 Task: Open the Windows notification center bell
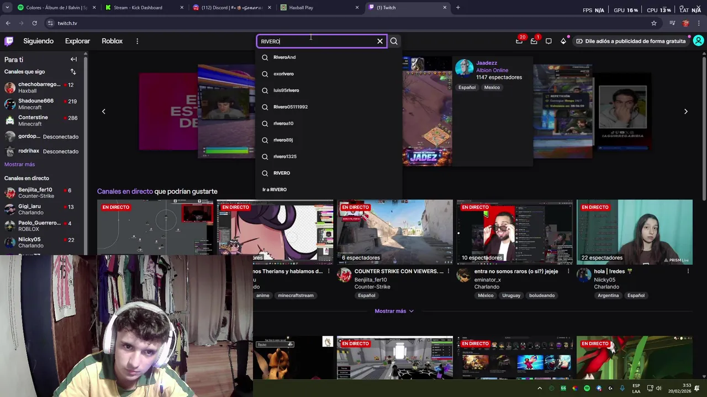coord(698,388)
